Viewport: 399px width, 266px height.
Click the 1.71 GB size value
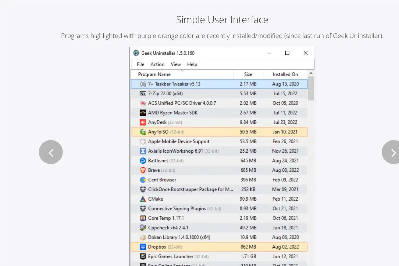248,256
